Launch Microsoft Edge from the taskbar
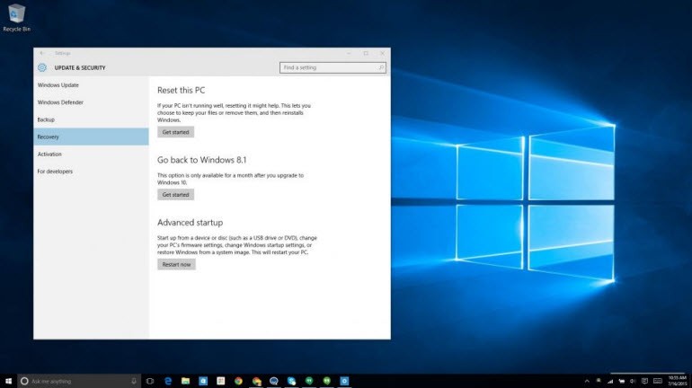The image size is (692, 388). (167, 381)
